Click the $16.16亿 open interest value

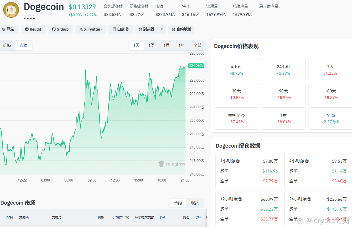click(x=191, y=15)
